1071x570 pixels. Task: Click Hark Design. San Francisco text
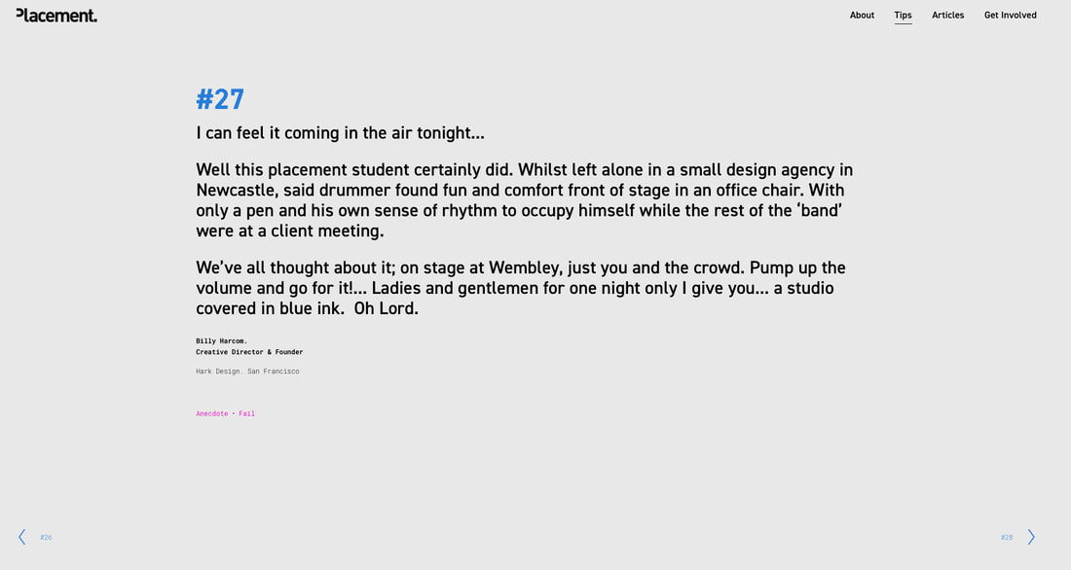tap(247, 372)
